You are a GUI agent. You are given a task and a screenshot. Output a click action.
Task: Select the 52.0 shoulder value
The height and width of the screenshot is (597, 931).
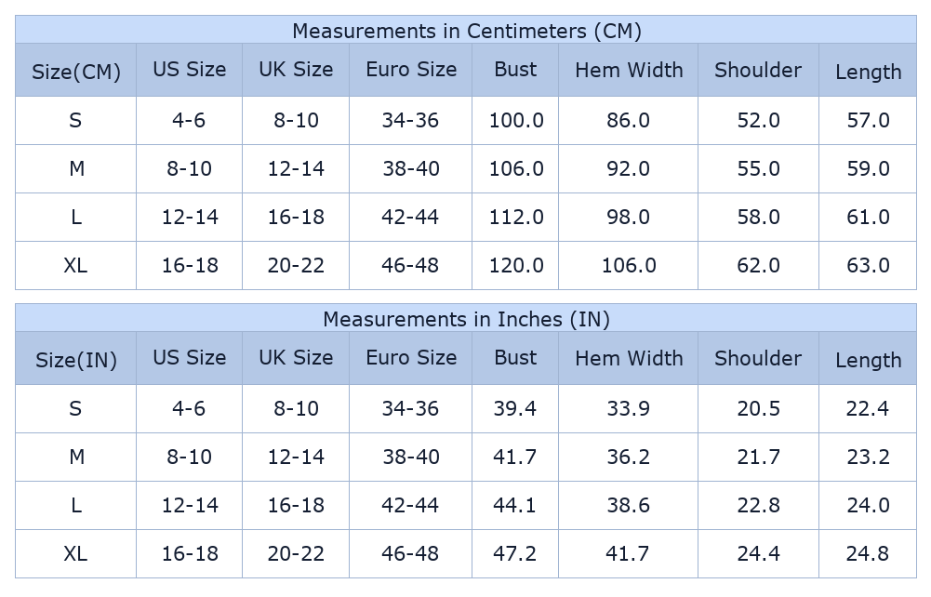tap(758, 121)
